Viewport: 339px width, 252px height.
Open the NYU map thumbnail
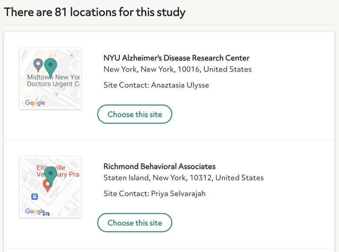(x=50, y=79)
